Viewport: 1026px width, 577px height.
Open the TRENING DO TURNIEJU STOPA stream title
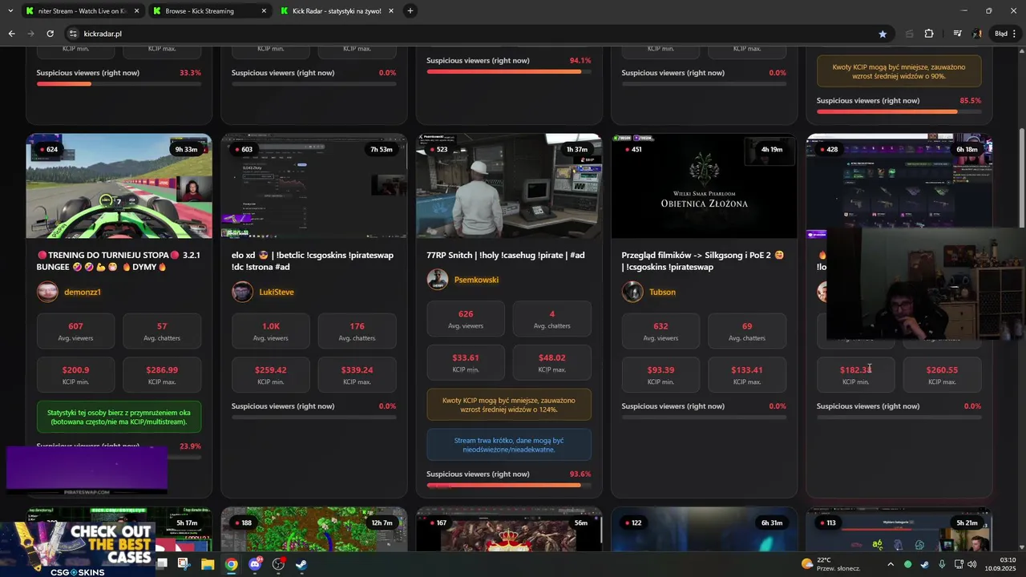pyautogui.click(x=119, y=260)
